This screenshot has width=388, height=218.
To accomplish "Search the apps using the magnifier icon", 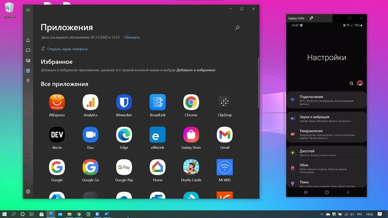I will tap(237, 28).
